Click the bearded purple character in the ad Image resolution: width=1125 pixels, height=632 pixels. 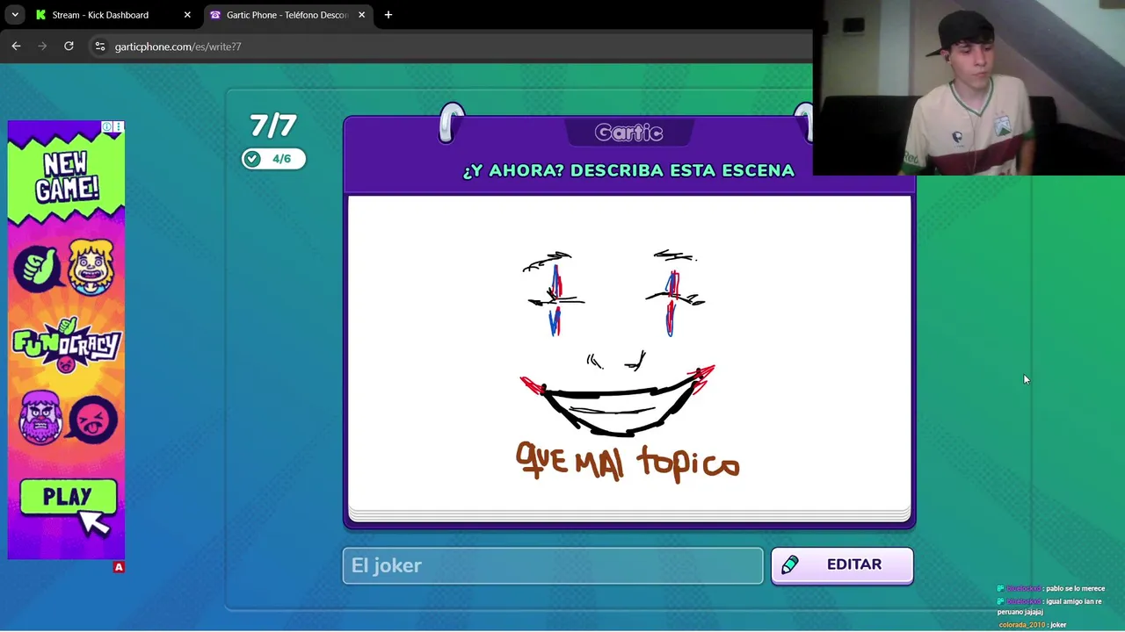40,417
